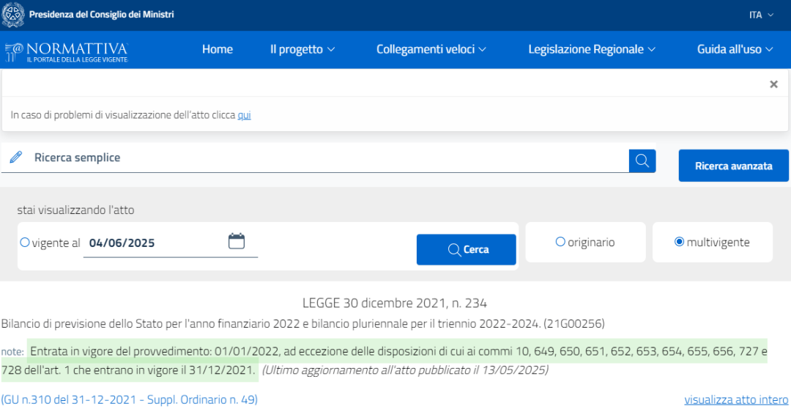Screen dimensions: 791x409
Task: Select the 'originario' radio option
Action: (560, 242)
